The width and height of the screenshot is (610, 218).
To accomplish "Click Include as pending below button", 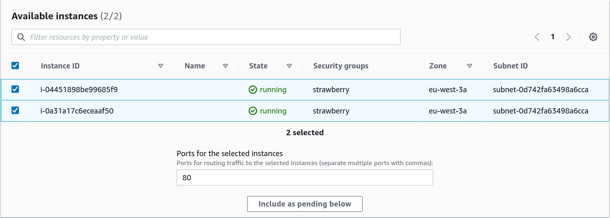I will [305, 204].
